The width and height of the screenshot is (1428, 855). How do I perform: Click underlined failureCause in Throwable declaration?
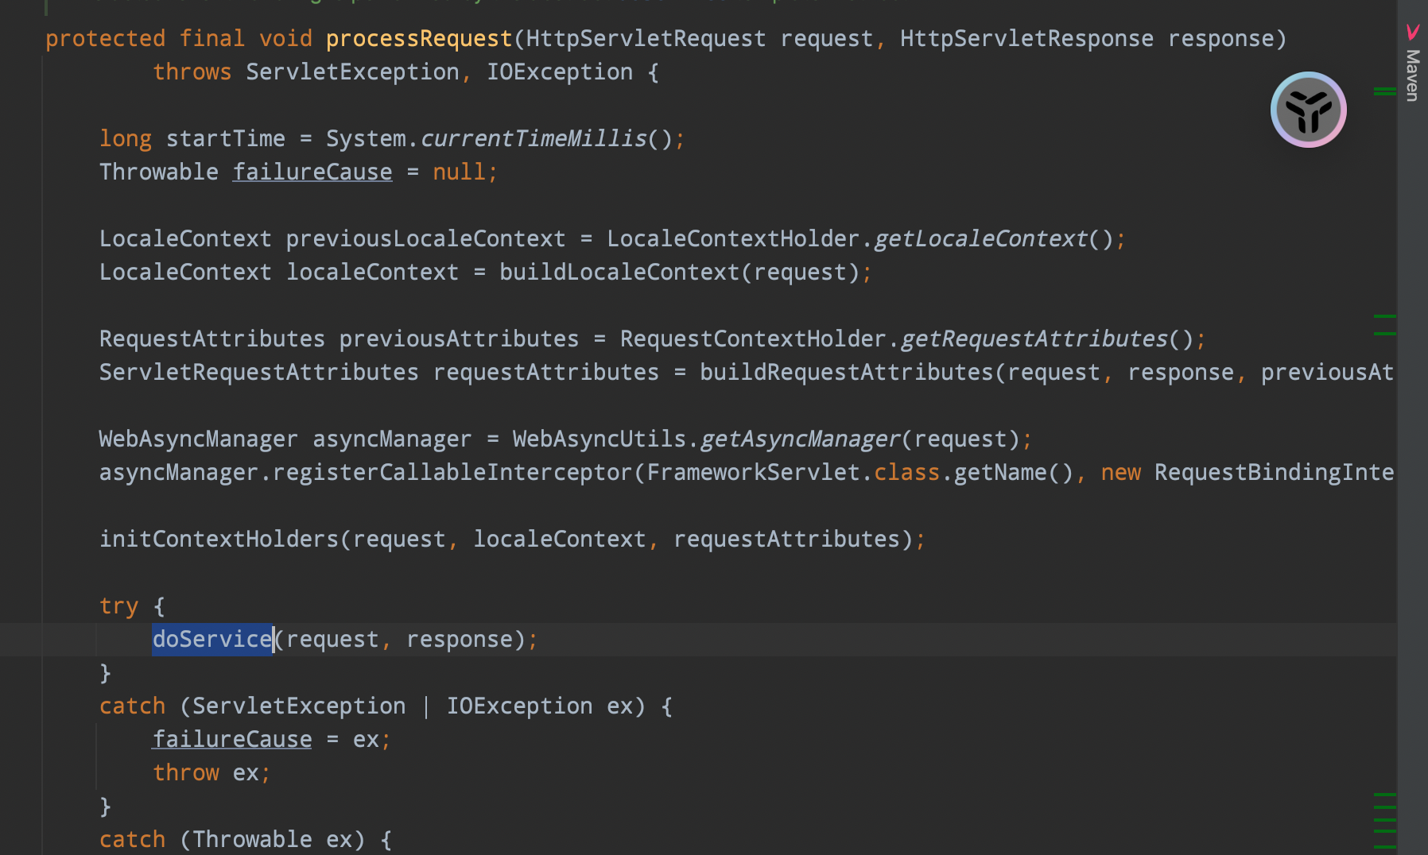(312, 172)
